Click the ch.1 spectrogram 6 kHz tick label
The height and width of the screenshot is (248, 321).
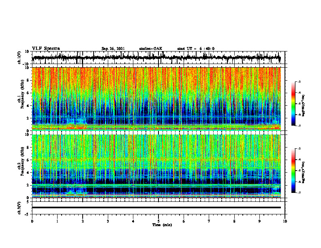point(28,93)
